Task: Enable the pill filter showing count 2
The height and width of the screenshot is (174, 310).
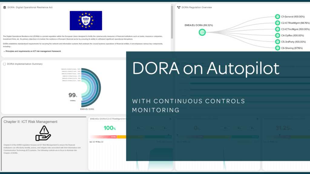Action: point(252,128)
